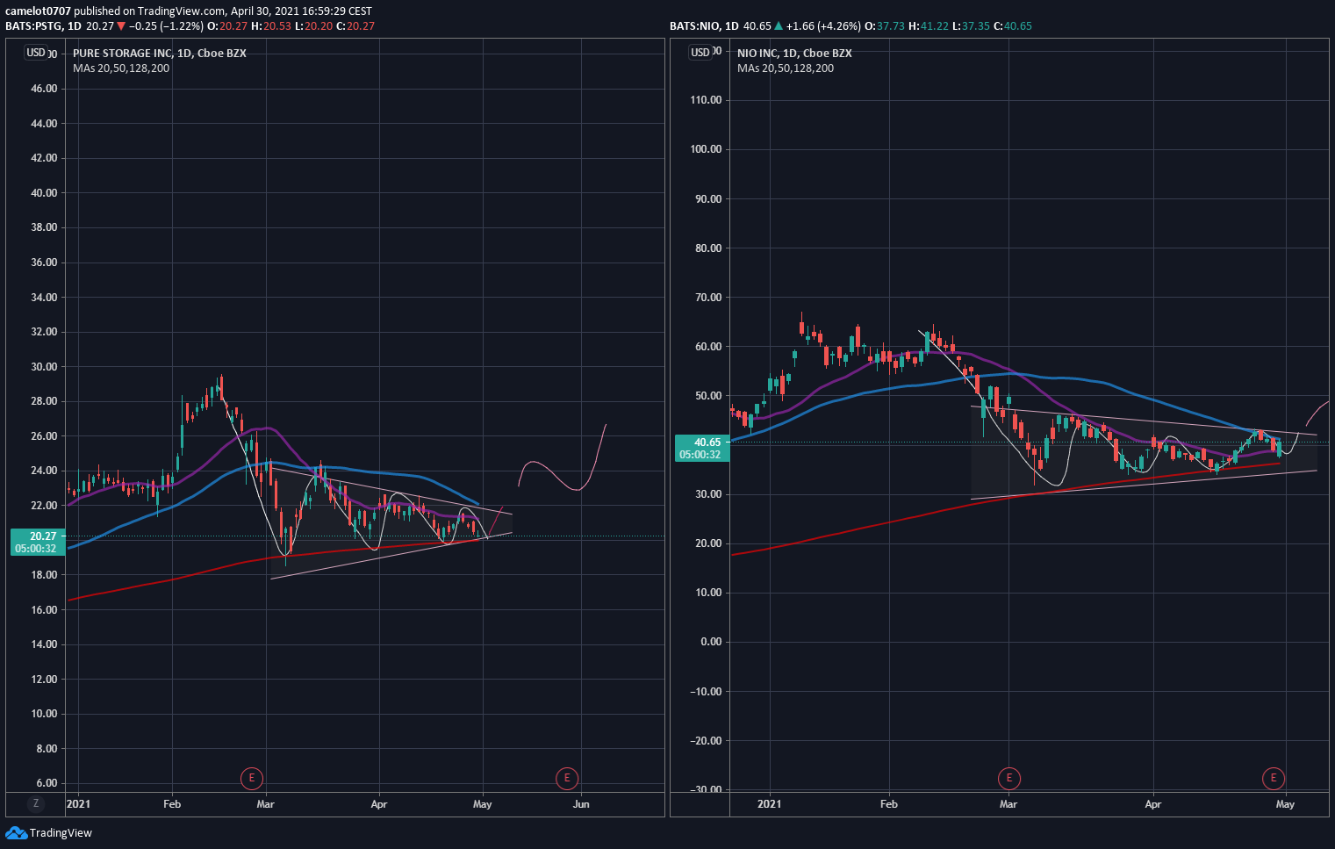Click the 18.00 price level on the PSTG axis
Screen dimensions: 1335x849
[44, 575]
